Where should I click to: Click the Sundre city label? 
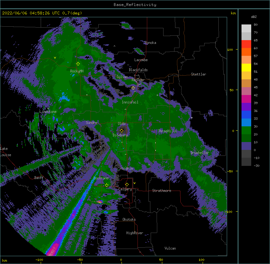91,123
